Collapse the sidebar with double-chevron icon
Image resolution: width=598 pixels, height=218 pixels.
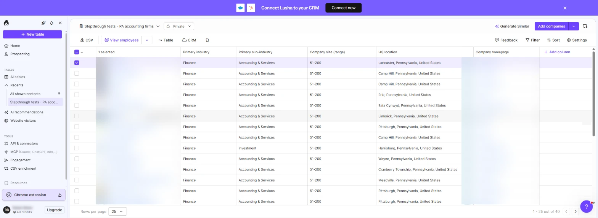[x=60, y=23]
